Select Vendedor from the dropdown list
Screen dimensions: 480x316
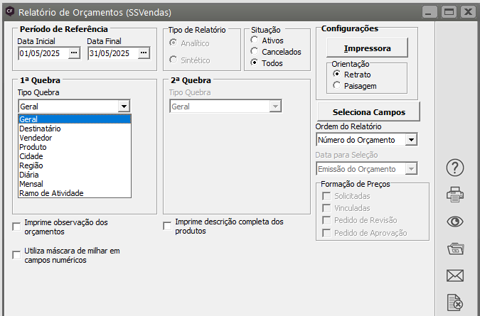pyautogui.click(x=36, y=138)
